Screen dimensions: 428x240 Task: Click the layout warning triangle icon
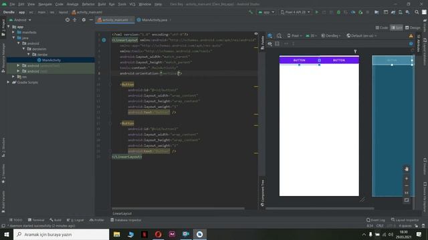[x=411, y=35]
